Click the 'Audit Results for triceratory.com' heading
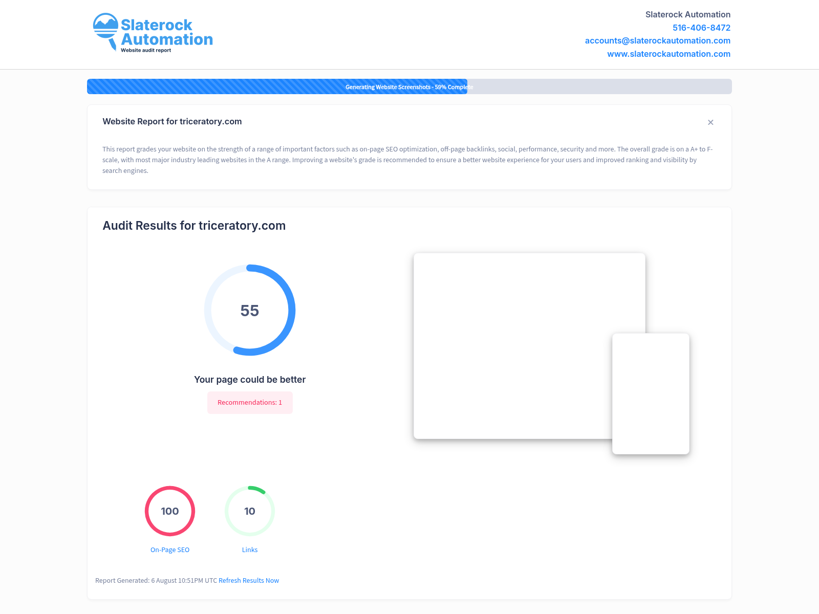The height and width of the screenshot is (614, 819). [x=194, y=226]
